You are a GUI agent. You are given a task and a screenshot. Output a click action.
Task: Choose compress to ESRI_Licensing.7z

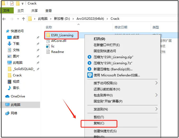coord(113,63)
